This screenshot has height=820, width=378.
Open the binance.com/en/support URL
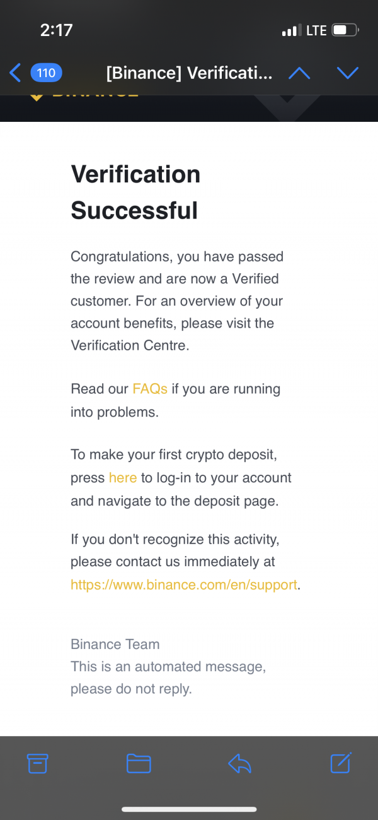click(184, 585)
